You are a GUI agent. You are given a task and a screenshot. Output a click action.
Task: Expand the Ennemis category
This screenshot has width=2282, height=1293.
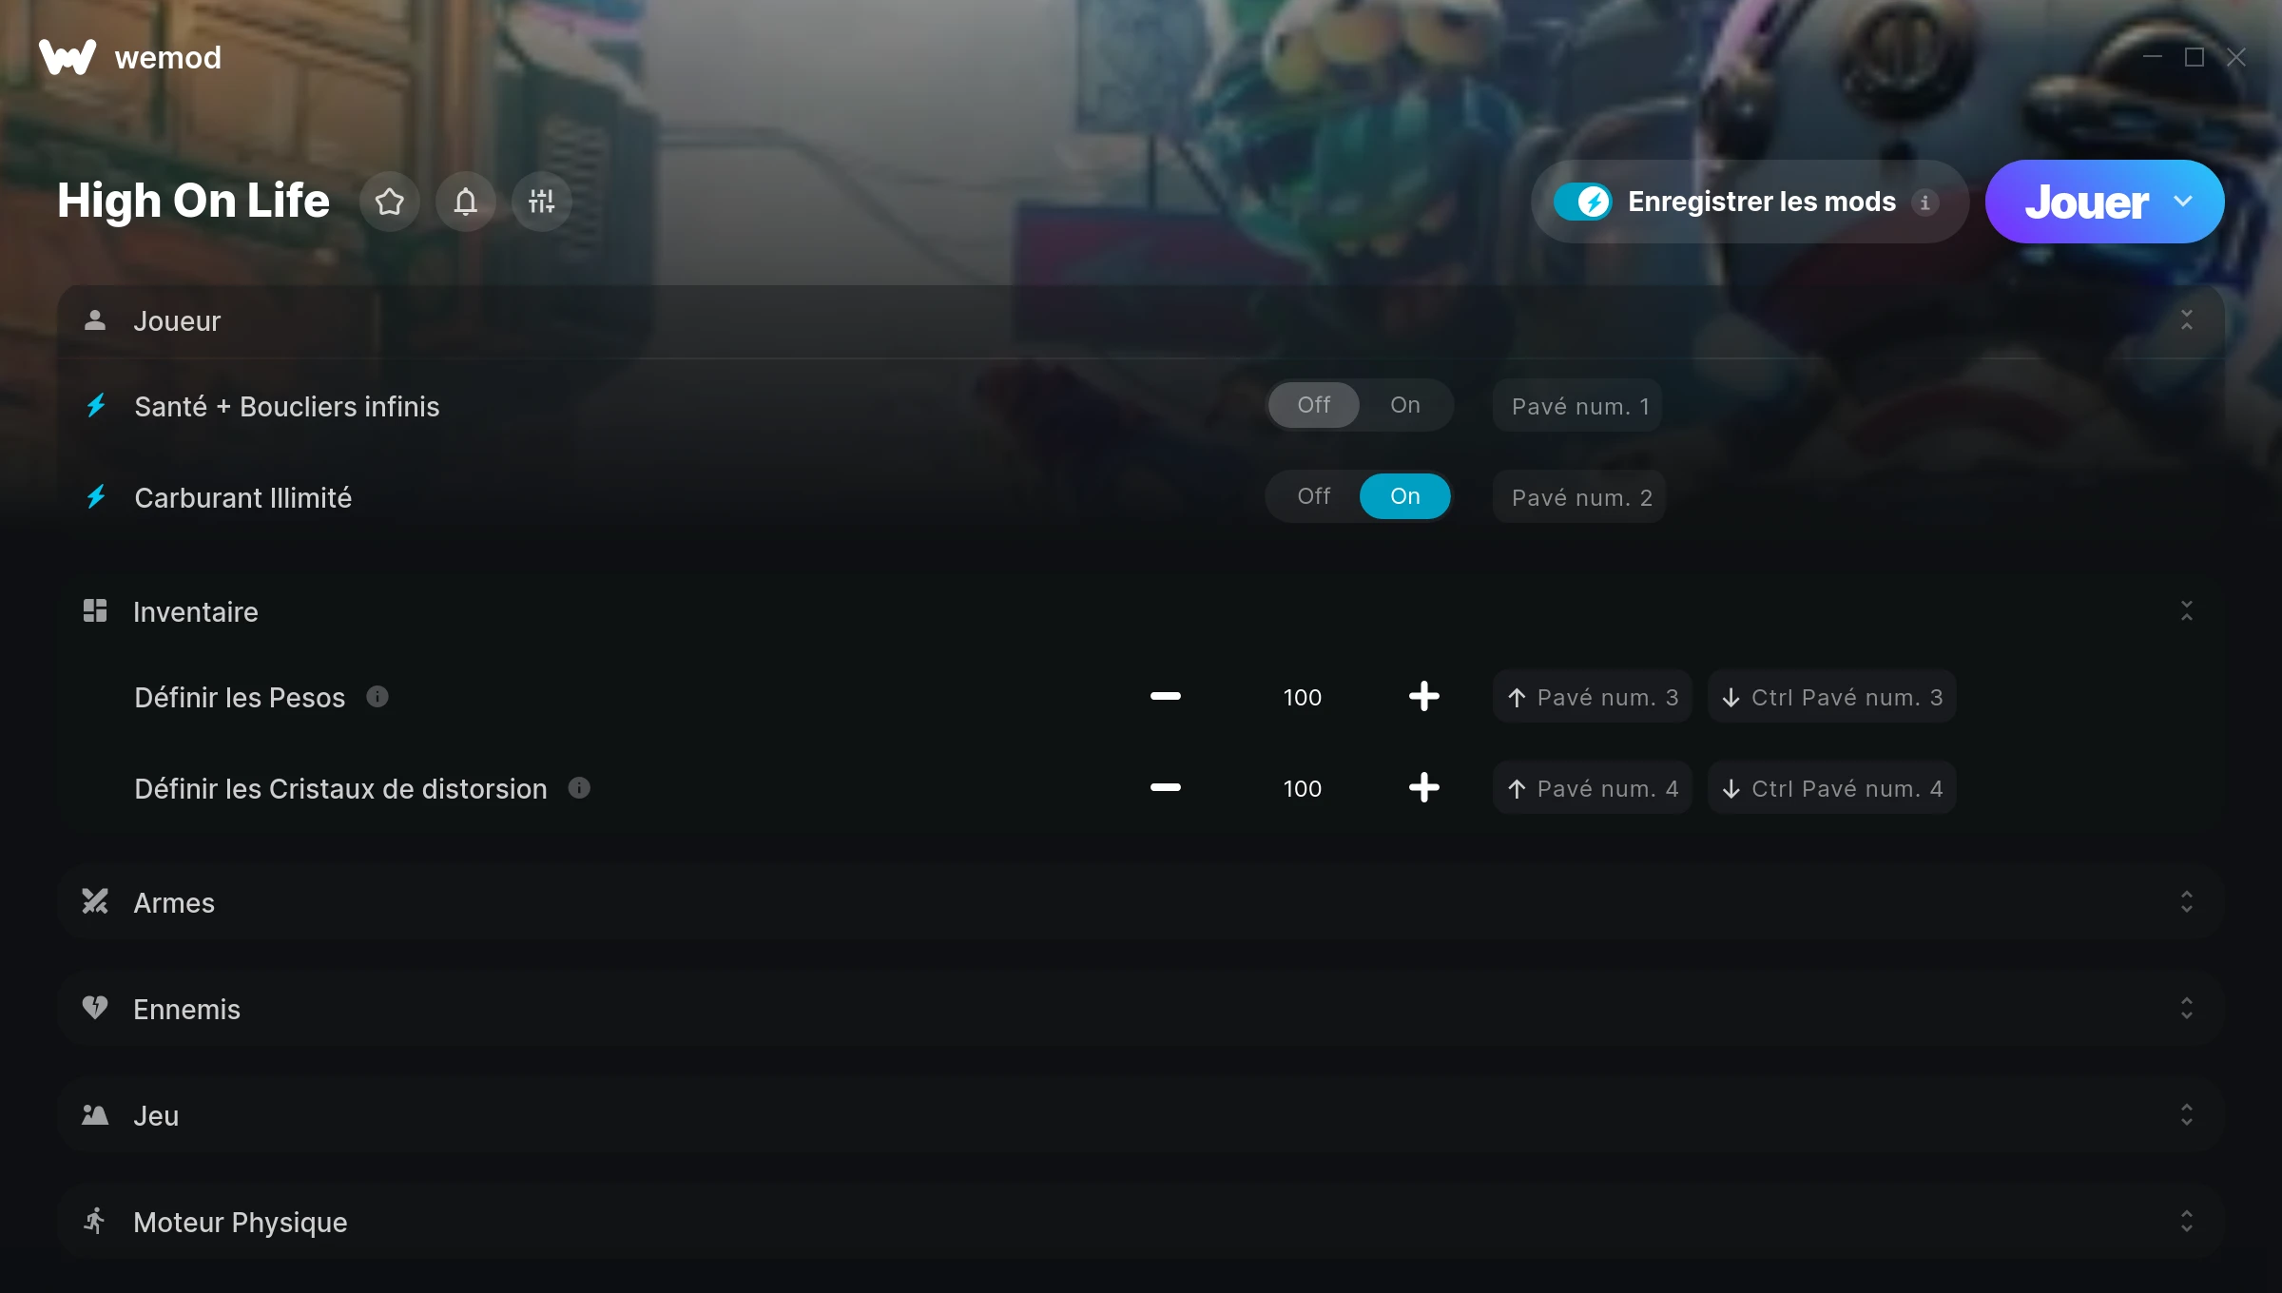click(x=1140, y=1009)
